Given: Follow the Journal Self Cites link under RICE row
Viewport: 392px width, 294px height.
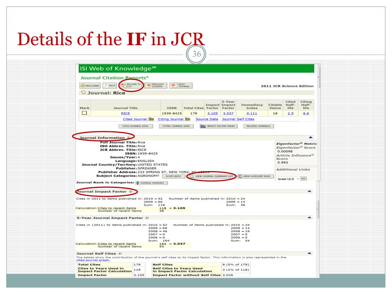Looking at the screenshot, I should 238,119.
